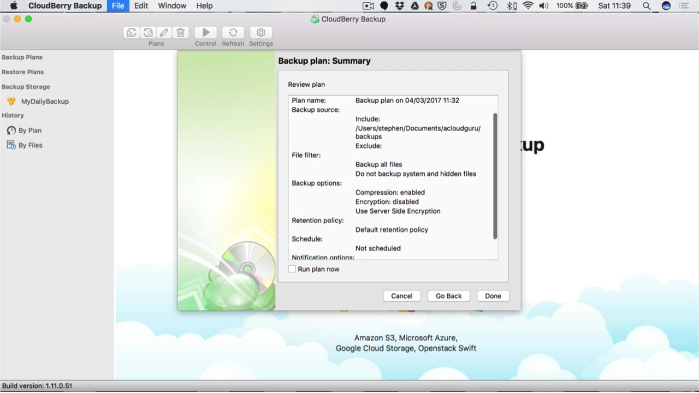Viewport: 699px width, 393px height.
Task: Click the volume speaker menu bar icon
Action: (544, 6)
